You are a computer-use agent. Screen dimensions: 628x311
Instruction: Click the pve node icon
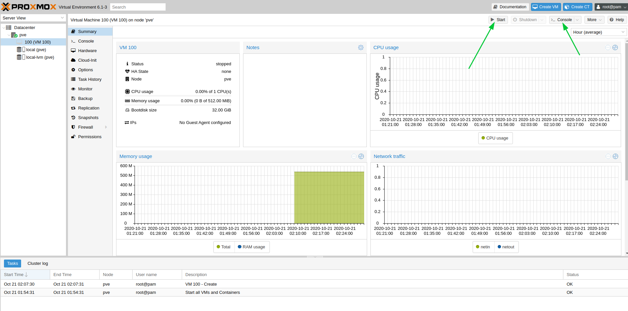coord(14,35)
